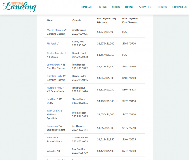Click Fin Again's $787 / $750 price
This screenshot has width=189, height=160.
coord(129,43)
